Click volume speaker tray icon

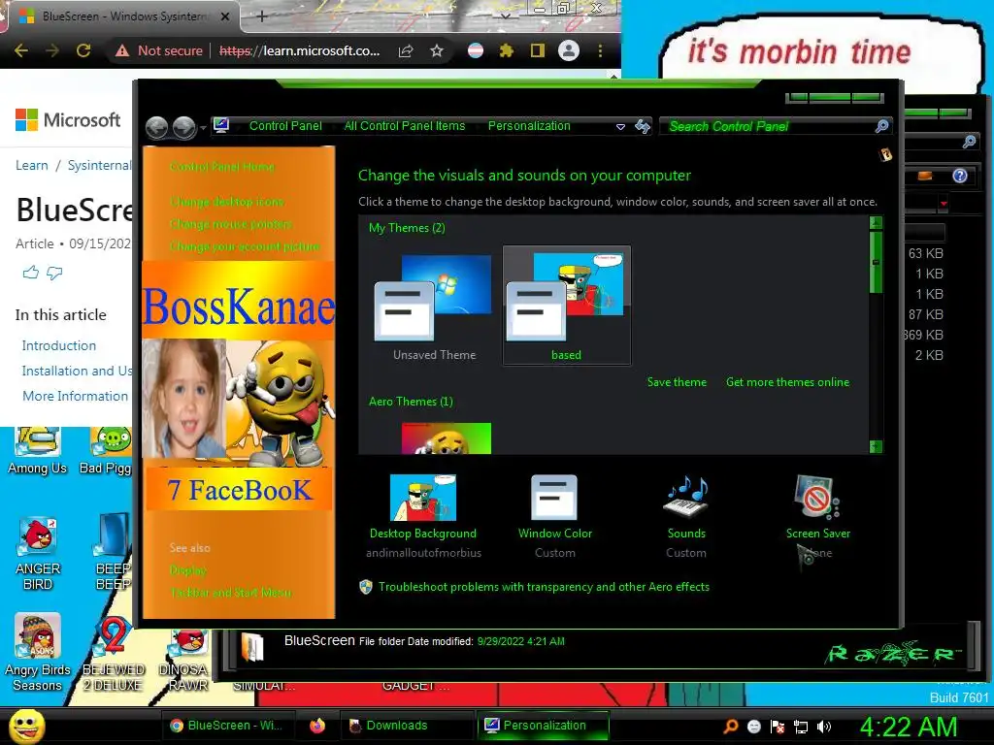pyautogui.click(x=823, y=727)
